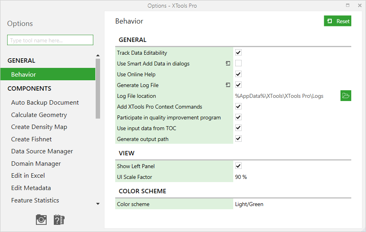366x232 pixels.
Task: Uncheck Participate in quality improvement program
Action: coord(238,117)
